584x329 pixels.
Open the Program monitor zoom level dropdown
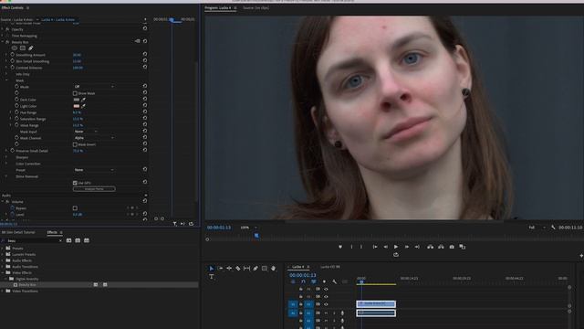tap(248, 228)
